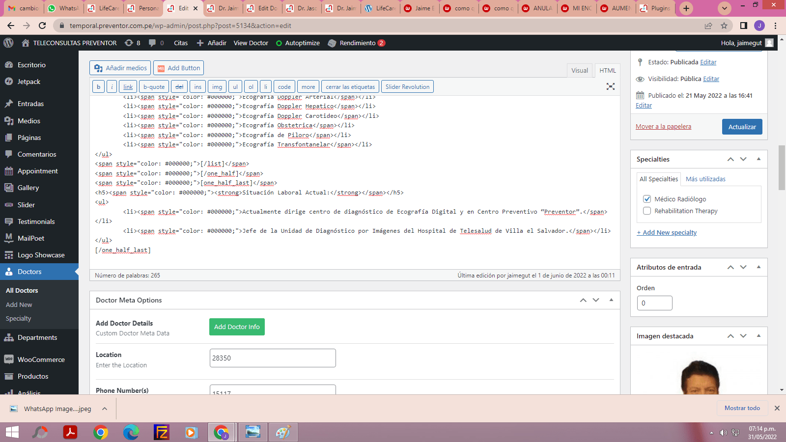Edit Estado Publicada status

[x=708, y=62]
